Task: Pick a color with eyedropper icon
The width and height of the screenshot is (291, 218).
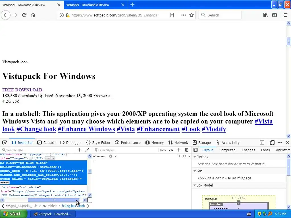Action: [x=87, y=150]
